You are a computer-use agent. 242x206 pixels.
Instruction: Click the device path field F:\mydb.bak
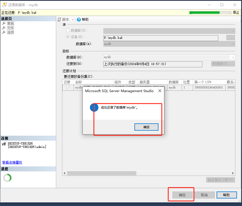(x=161, y=38)
